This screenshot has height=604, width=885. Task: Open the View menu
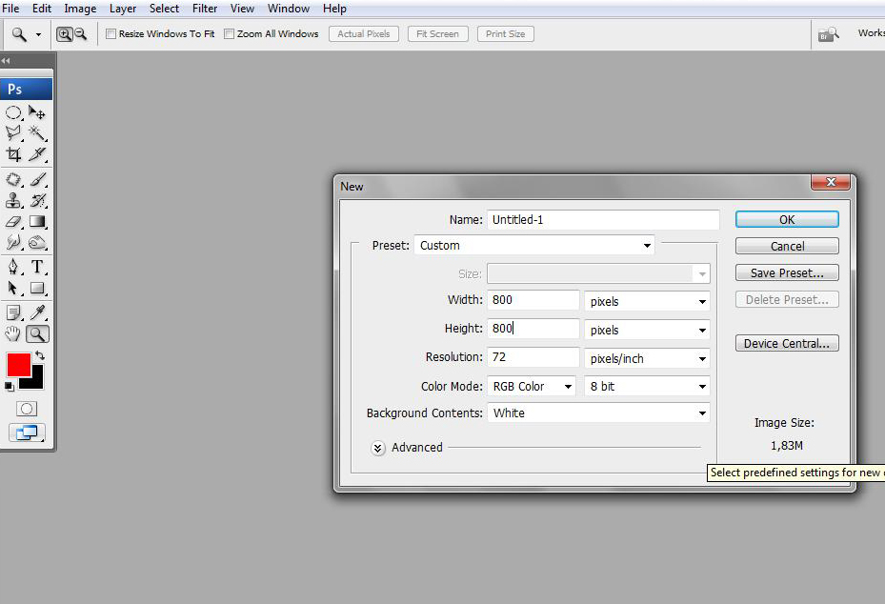tap(242, 9)
